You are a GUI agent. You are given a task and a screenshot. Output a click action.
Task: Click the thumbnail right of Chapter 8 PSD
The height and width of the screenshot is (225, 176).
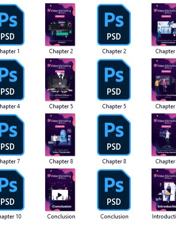(x=164, y=135)
